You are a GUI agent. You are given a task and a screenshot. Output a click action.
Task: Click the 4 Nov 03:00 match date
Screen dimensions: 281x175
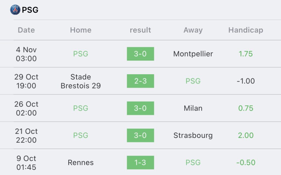26,54
